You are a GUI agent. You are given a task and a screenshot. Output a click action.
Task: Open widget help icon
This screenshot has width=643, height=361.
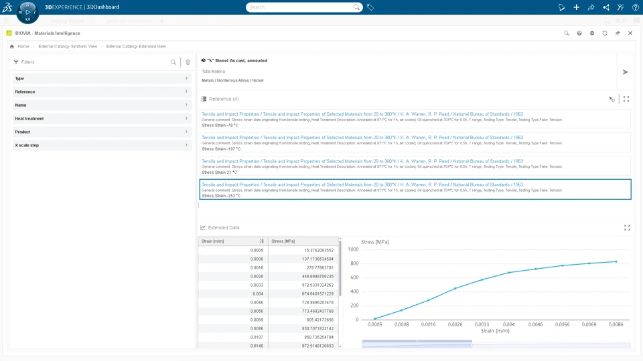point(579,33)
